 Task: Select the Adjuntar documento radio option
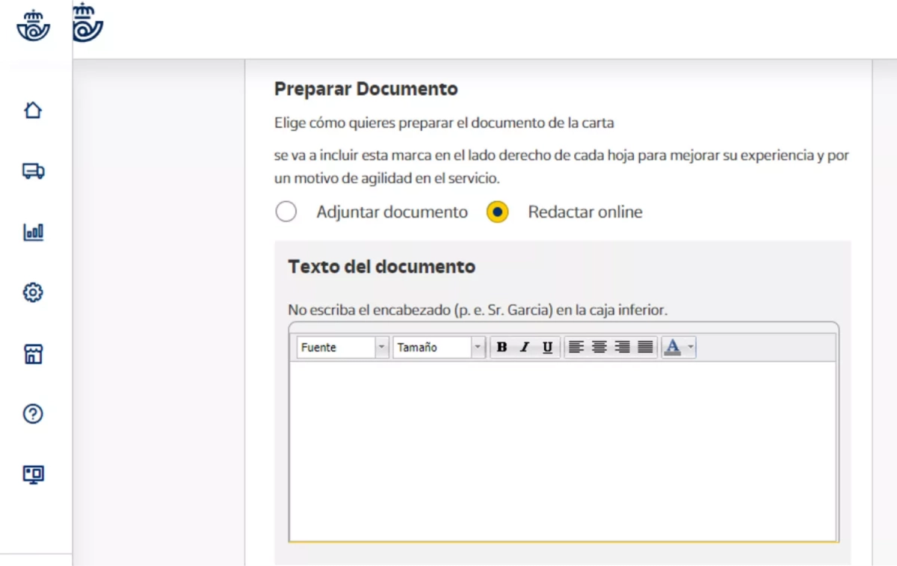(286, 212)
